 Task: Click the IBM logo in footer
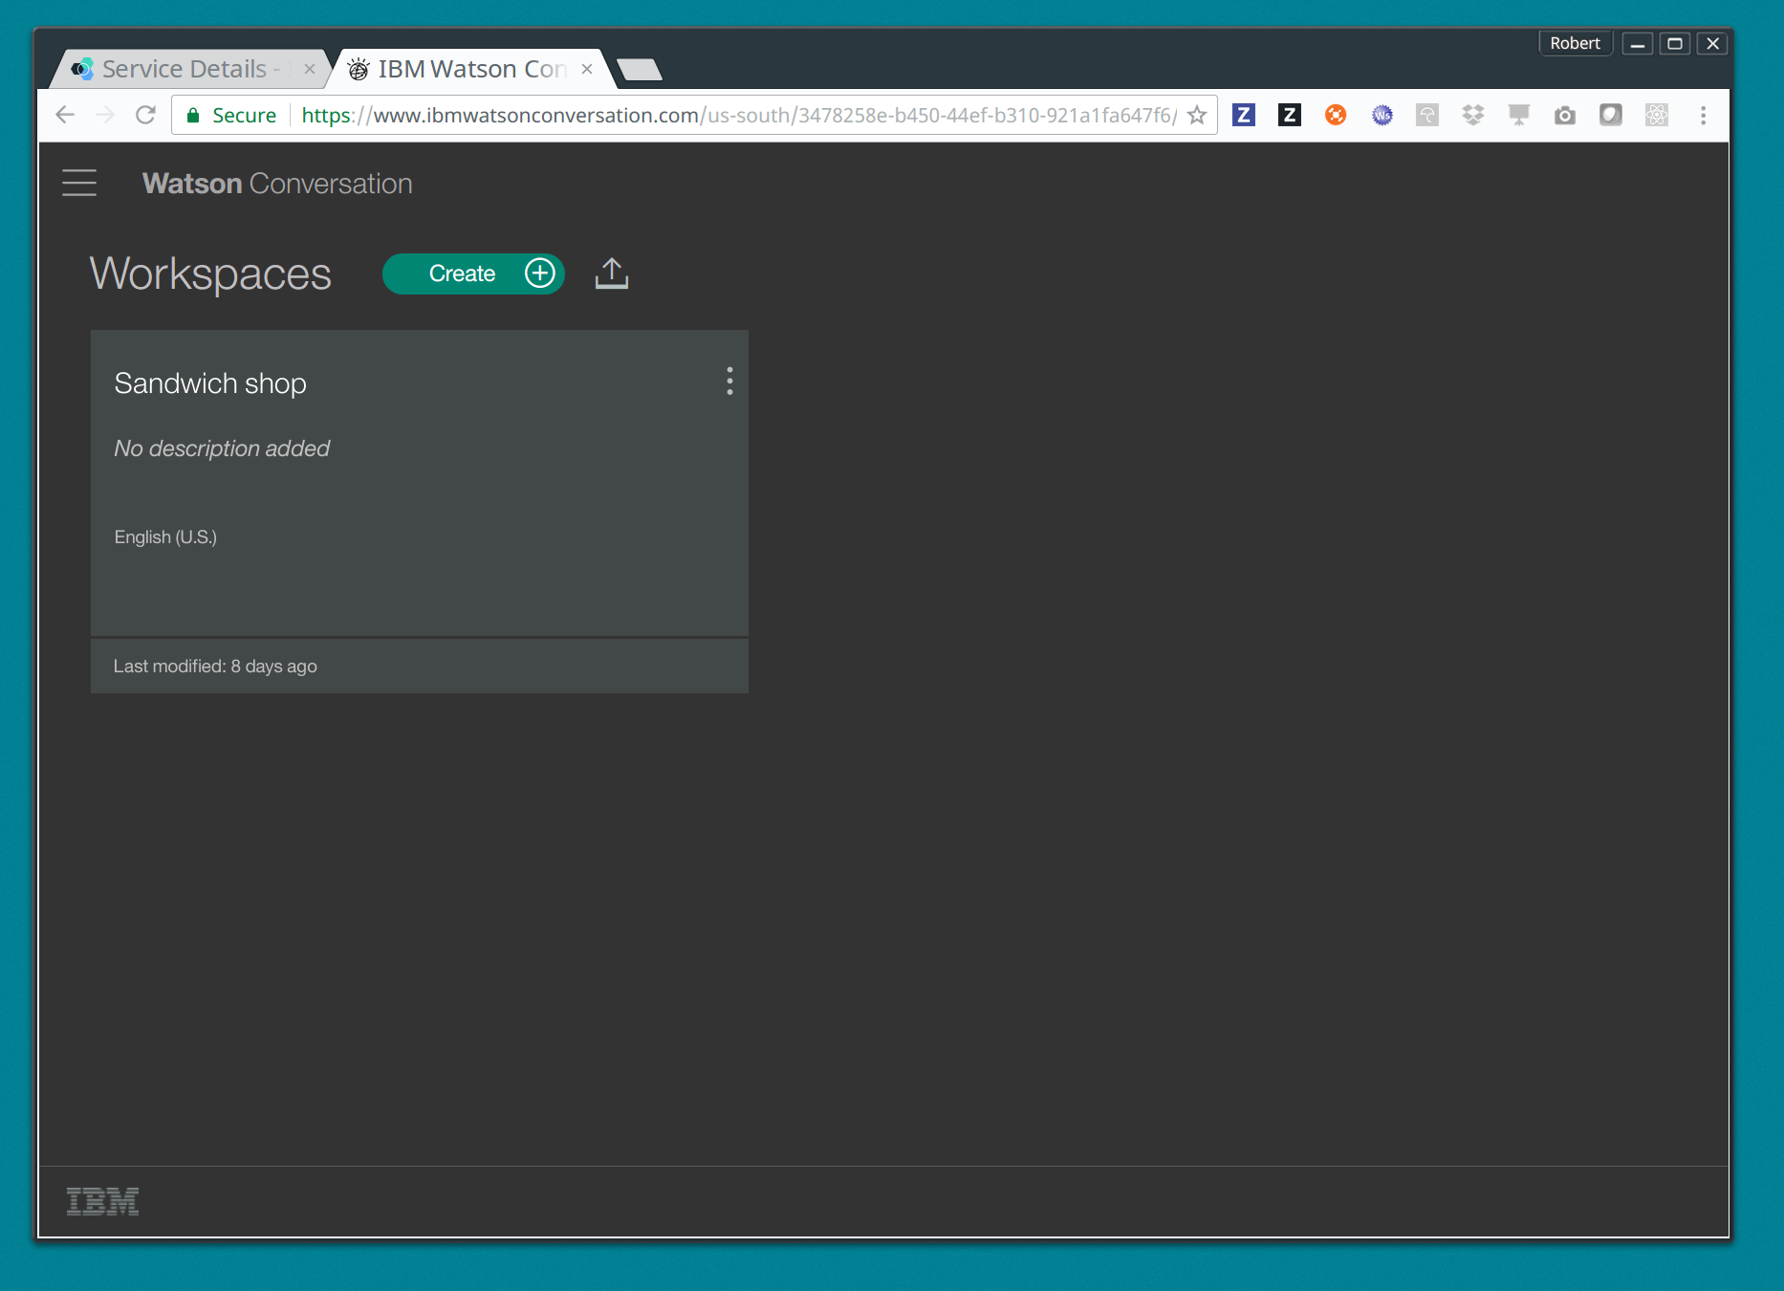[102, 1202]
